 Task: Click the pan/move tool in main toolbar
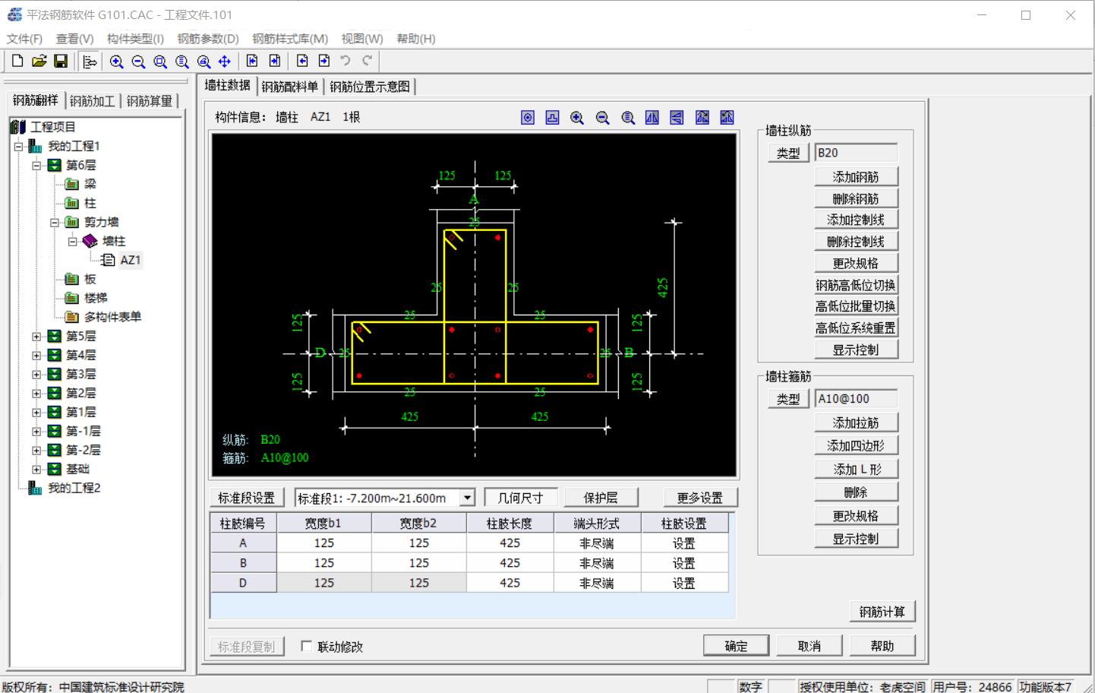coord(224,62)
